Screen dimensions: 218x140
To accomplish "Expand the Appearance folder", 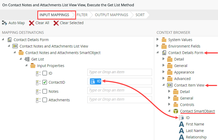I will point(163,72).
